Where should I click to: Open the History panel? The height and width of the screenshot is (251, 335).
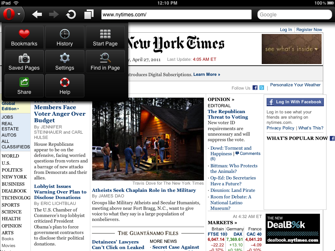pyautogui.click(x=64, y=37)
